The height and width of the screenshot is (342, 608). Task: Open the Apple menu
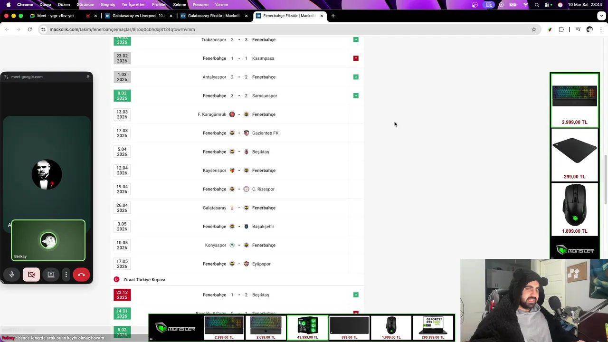[8, 4]
